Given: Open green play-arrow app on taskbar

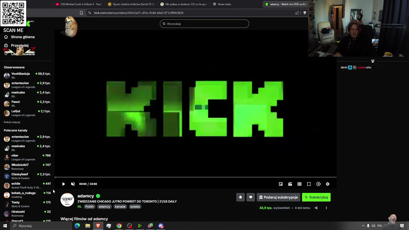Looking at the screenshot, I should (x=140, y=226).
